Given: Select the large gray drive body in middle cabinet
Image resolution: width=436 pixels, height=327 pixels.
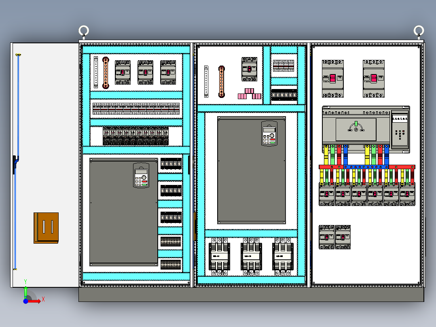Looking at the screenshot, I should tap(252, 170).
